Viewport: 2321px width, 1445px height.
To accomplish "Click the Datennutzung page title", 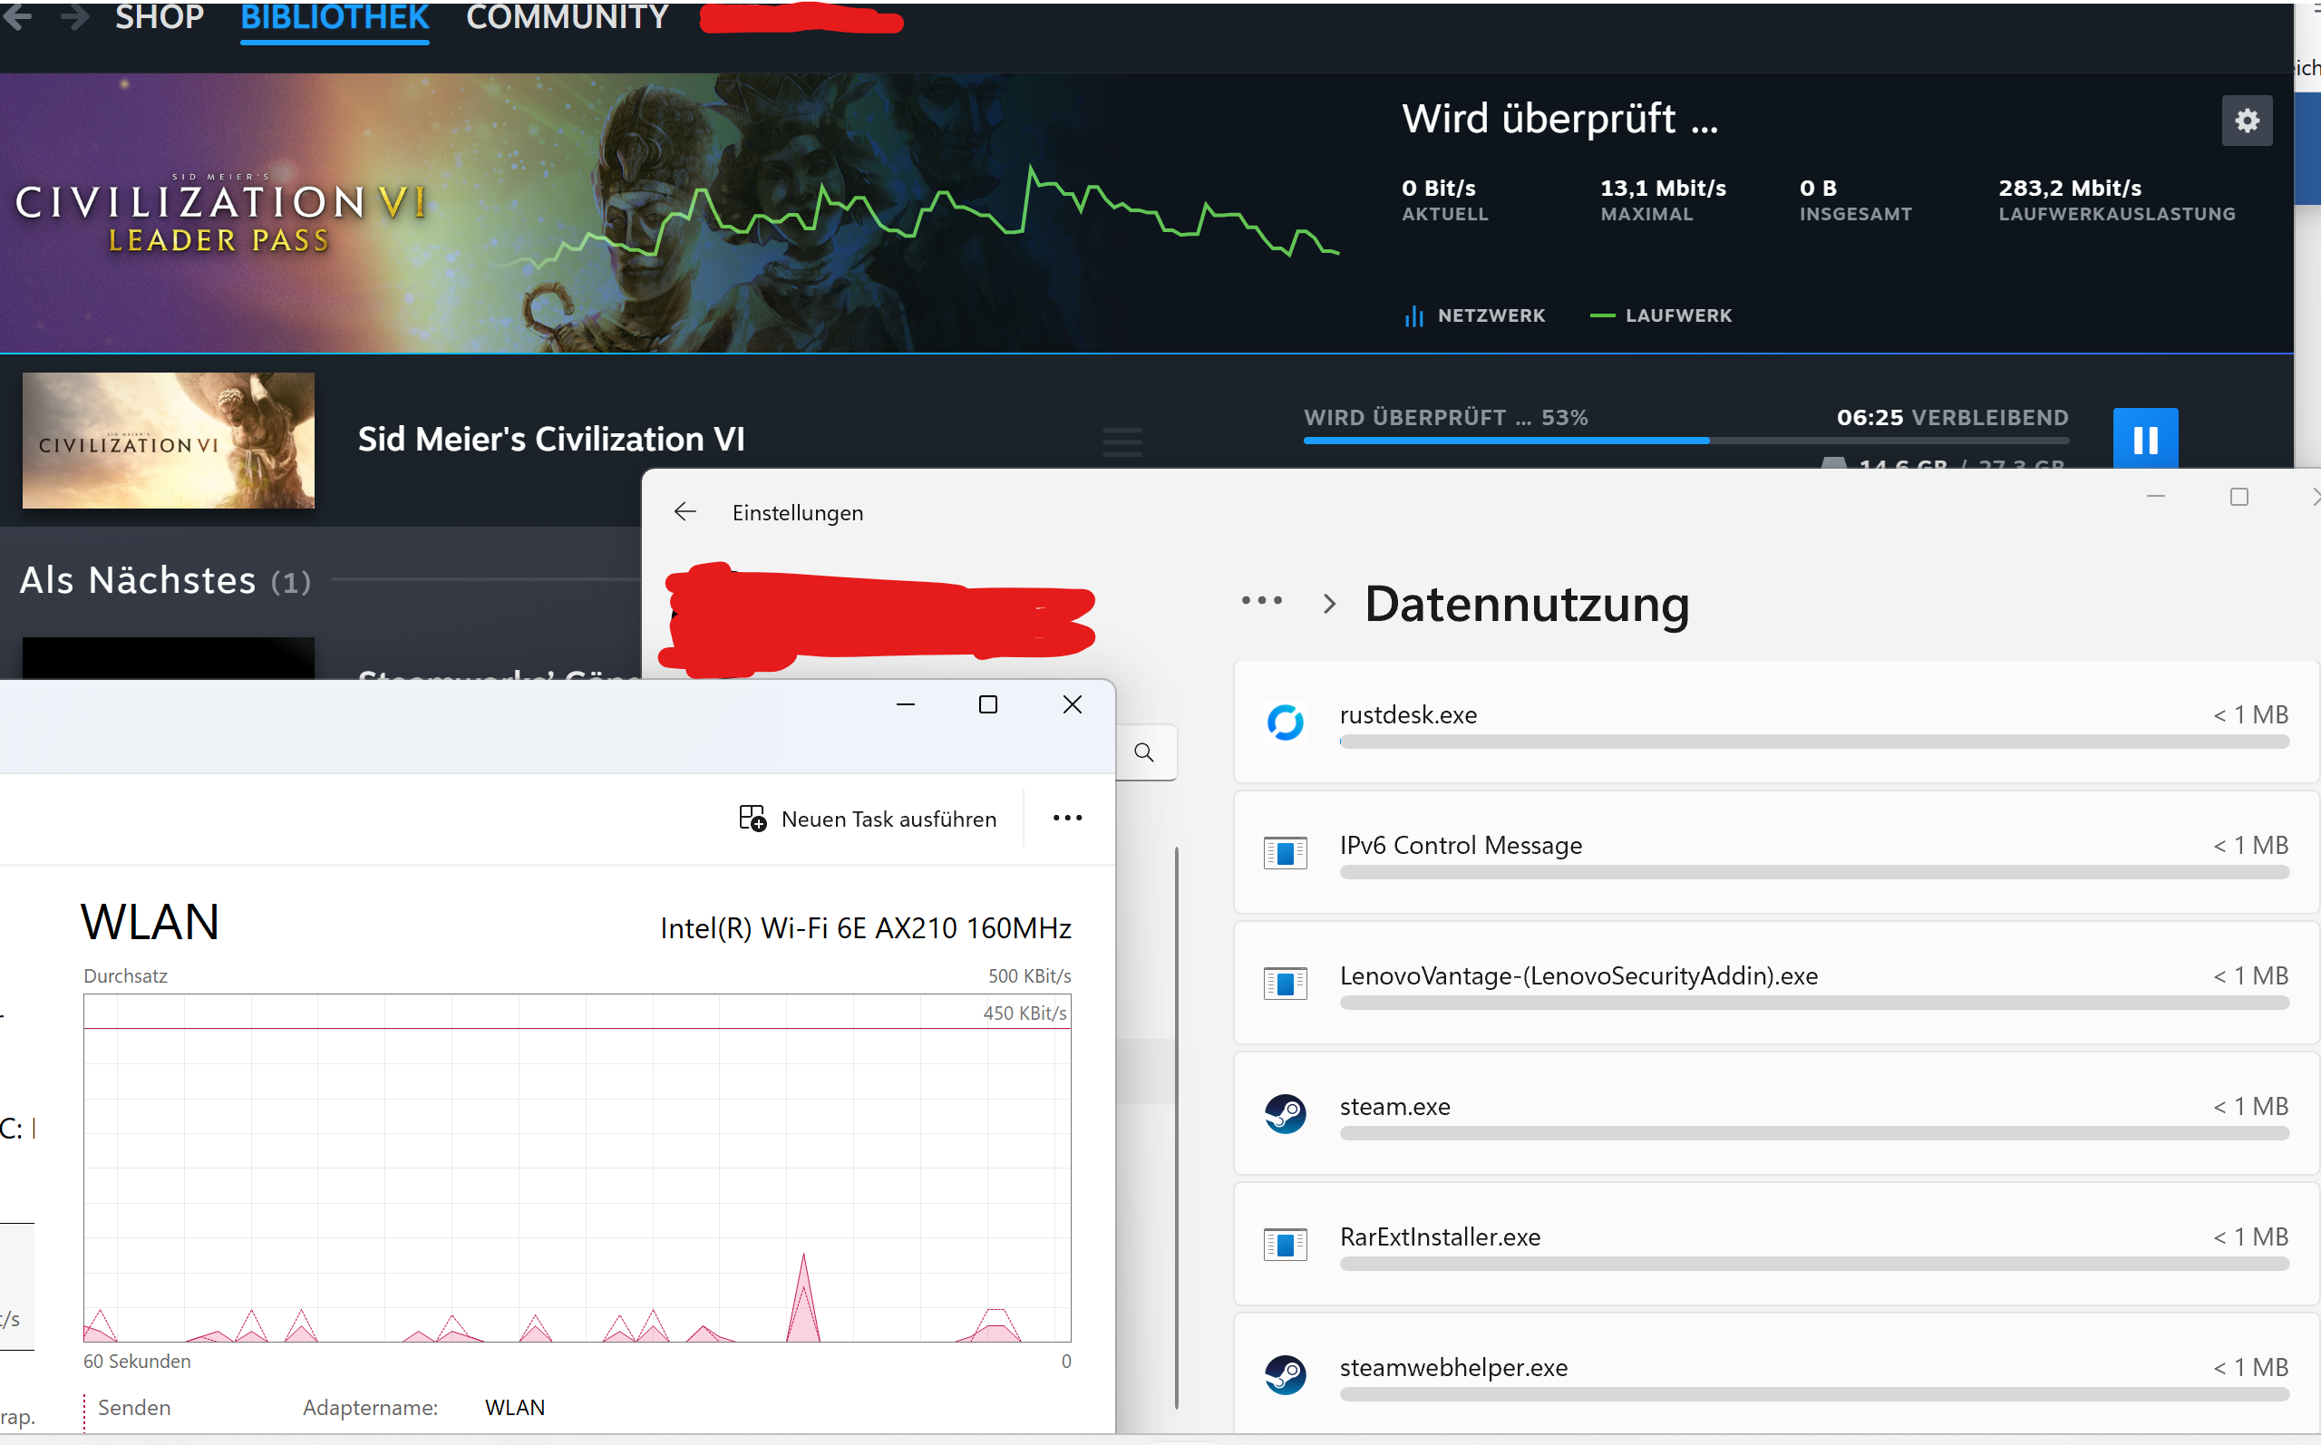I will 1526,604.
